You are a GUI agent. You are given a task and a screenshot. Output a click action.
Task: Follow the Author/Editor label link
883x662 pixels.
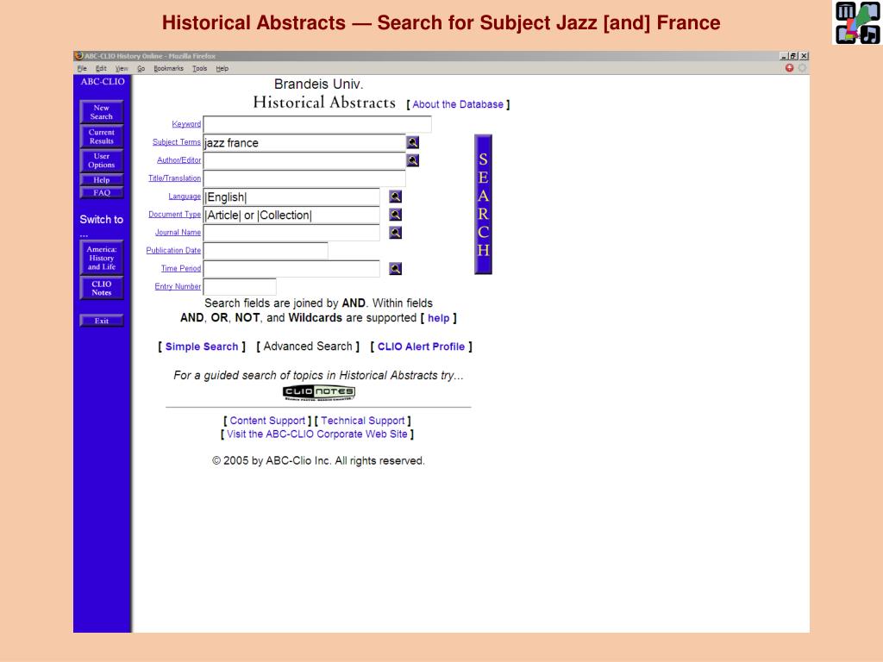pos(178,159)
